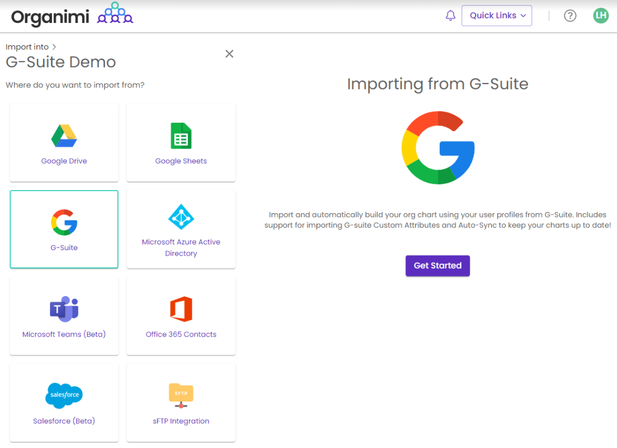
Task: Open the LH user avatar menu
Action: 601,16
